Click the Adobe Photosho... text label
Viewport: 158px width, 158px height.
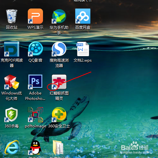[x=35, y=96]
